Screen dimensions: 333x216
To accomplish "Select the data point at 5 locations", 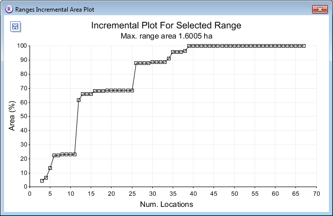I will coord(50,168).
